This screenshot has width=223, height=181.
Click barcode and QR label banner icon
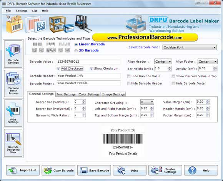click(x=35, y=25)
